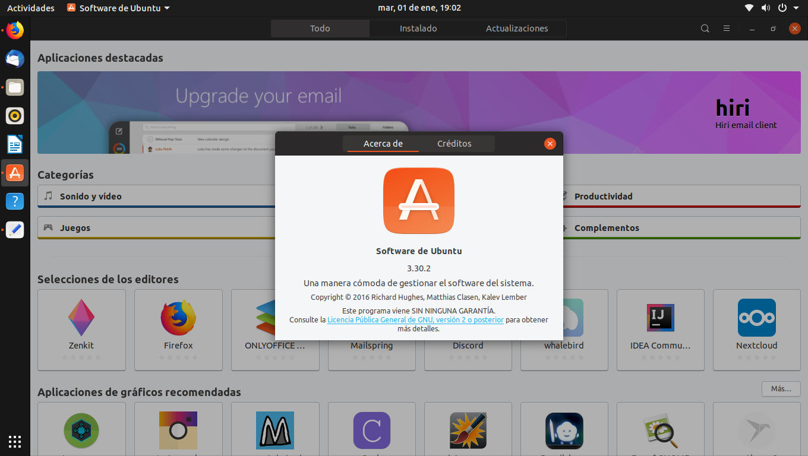Launch the text editor from dock
This screenshot has height=456, width=808.
click(x=15, y=230)
